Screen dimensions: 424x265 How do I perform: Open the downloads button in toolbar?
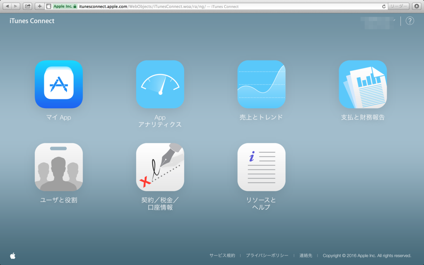point(417,6)
